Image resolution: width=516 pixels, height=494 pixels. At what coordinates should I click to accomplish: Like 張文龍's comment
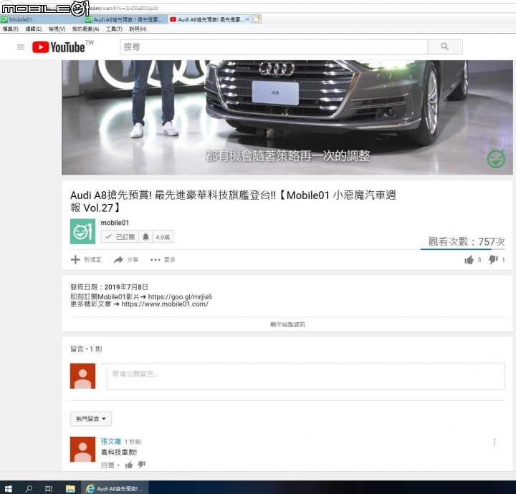click(x=129, y=465)
